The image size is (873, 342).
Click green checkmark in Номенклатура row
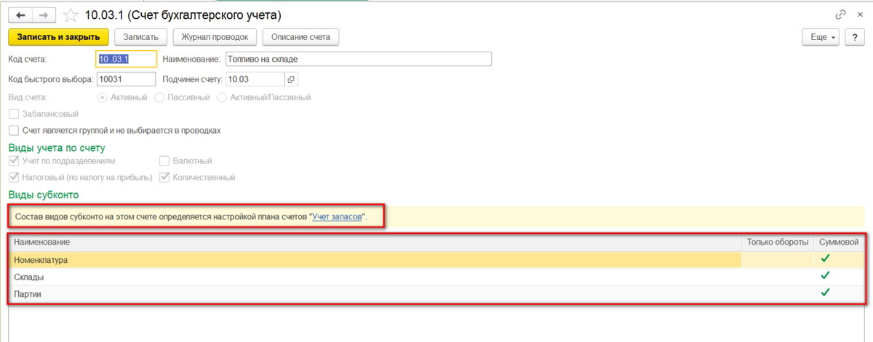(x=824, y=258)
